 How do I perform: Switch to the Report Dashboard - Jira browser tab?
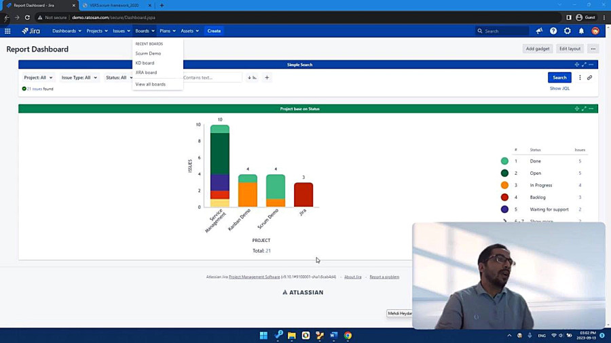39,5
